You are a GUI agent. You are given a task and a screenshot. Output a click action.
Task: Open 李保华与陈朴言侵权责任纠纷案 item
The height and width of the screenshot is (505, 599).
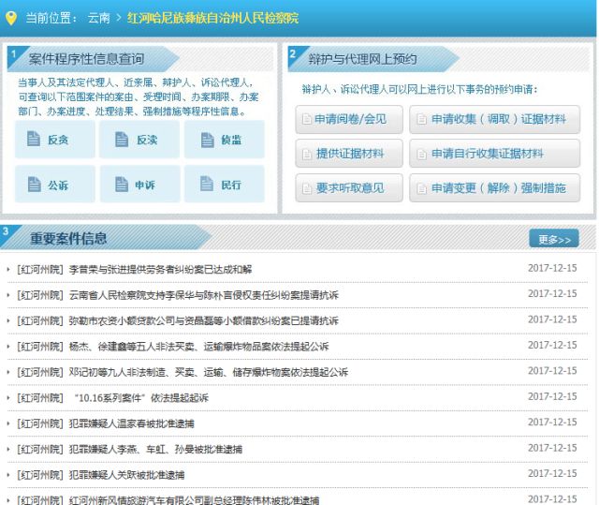[x=204, y=295]
